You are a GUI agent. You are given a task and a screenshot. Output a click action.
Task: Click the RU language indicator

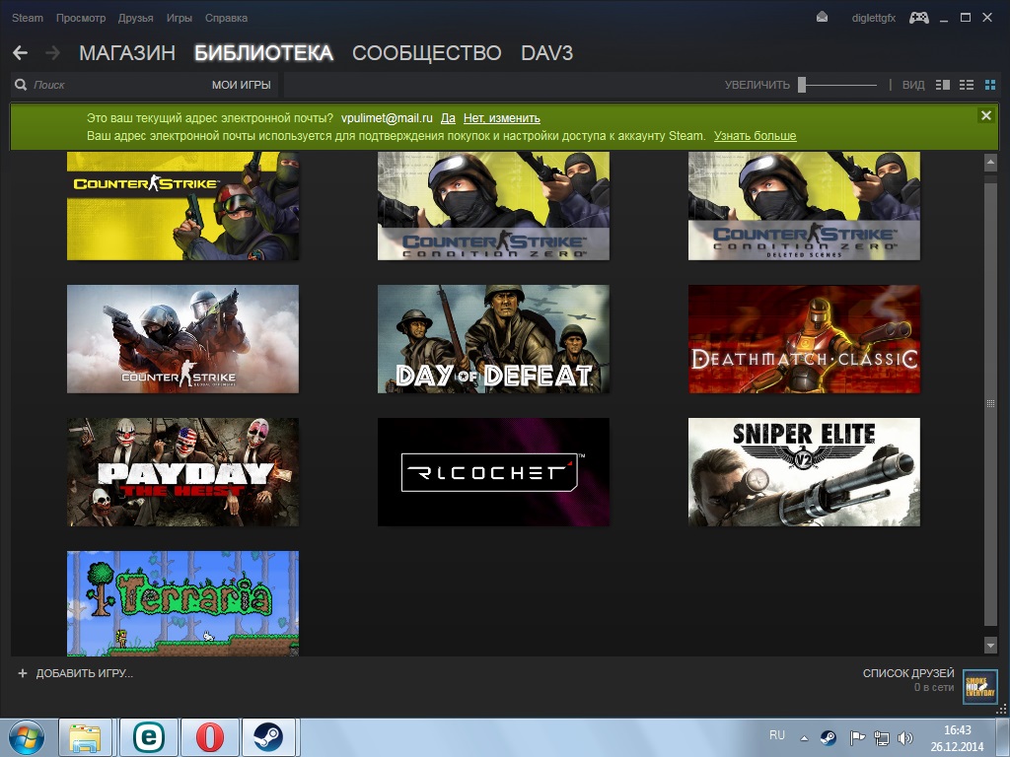(777, 735)
